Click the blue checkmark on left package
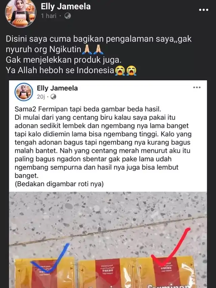This screenshot has height=288, width=216. (x=50, y=258)
